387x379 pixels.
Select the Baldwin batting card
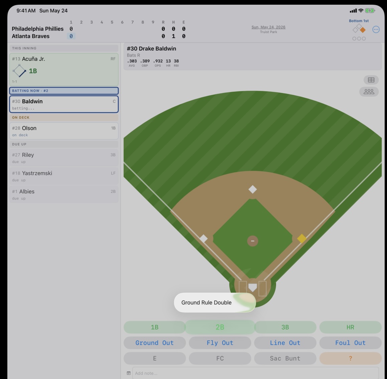[x=64, y=104]
